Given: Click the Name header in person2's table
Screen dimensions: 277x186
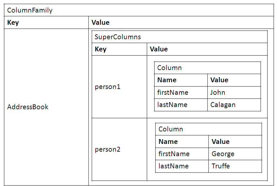Looking at the screenshot, I should pyautogui.click(x=168, y=142).
